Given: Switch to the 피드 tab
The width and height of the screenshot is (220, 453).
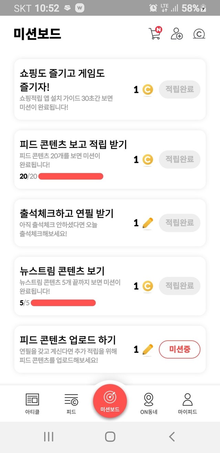Looking at the screenshot, I should click(x=71, y=404).
